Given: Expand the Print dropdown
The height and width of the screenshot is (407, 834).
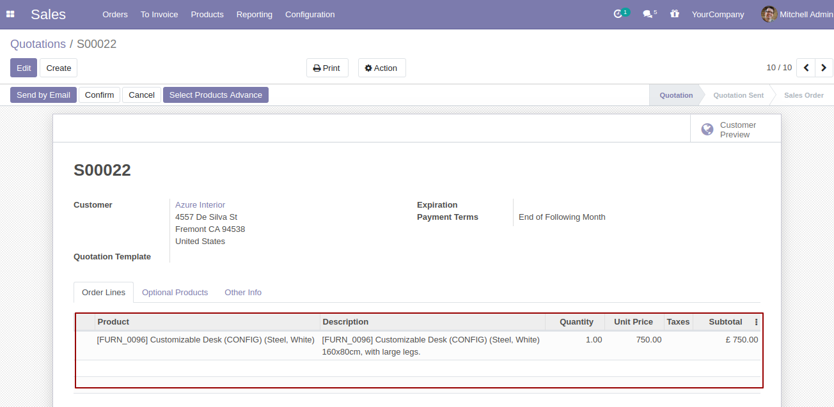Looking at the screenshot, I should tap(327, 68).
